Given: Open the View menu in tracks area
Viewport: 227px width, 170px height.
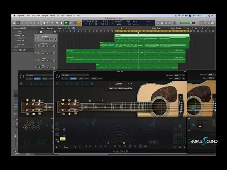Looking at the screenshot, I should (x=59, y=28).
